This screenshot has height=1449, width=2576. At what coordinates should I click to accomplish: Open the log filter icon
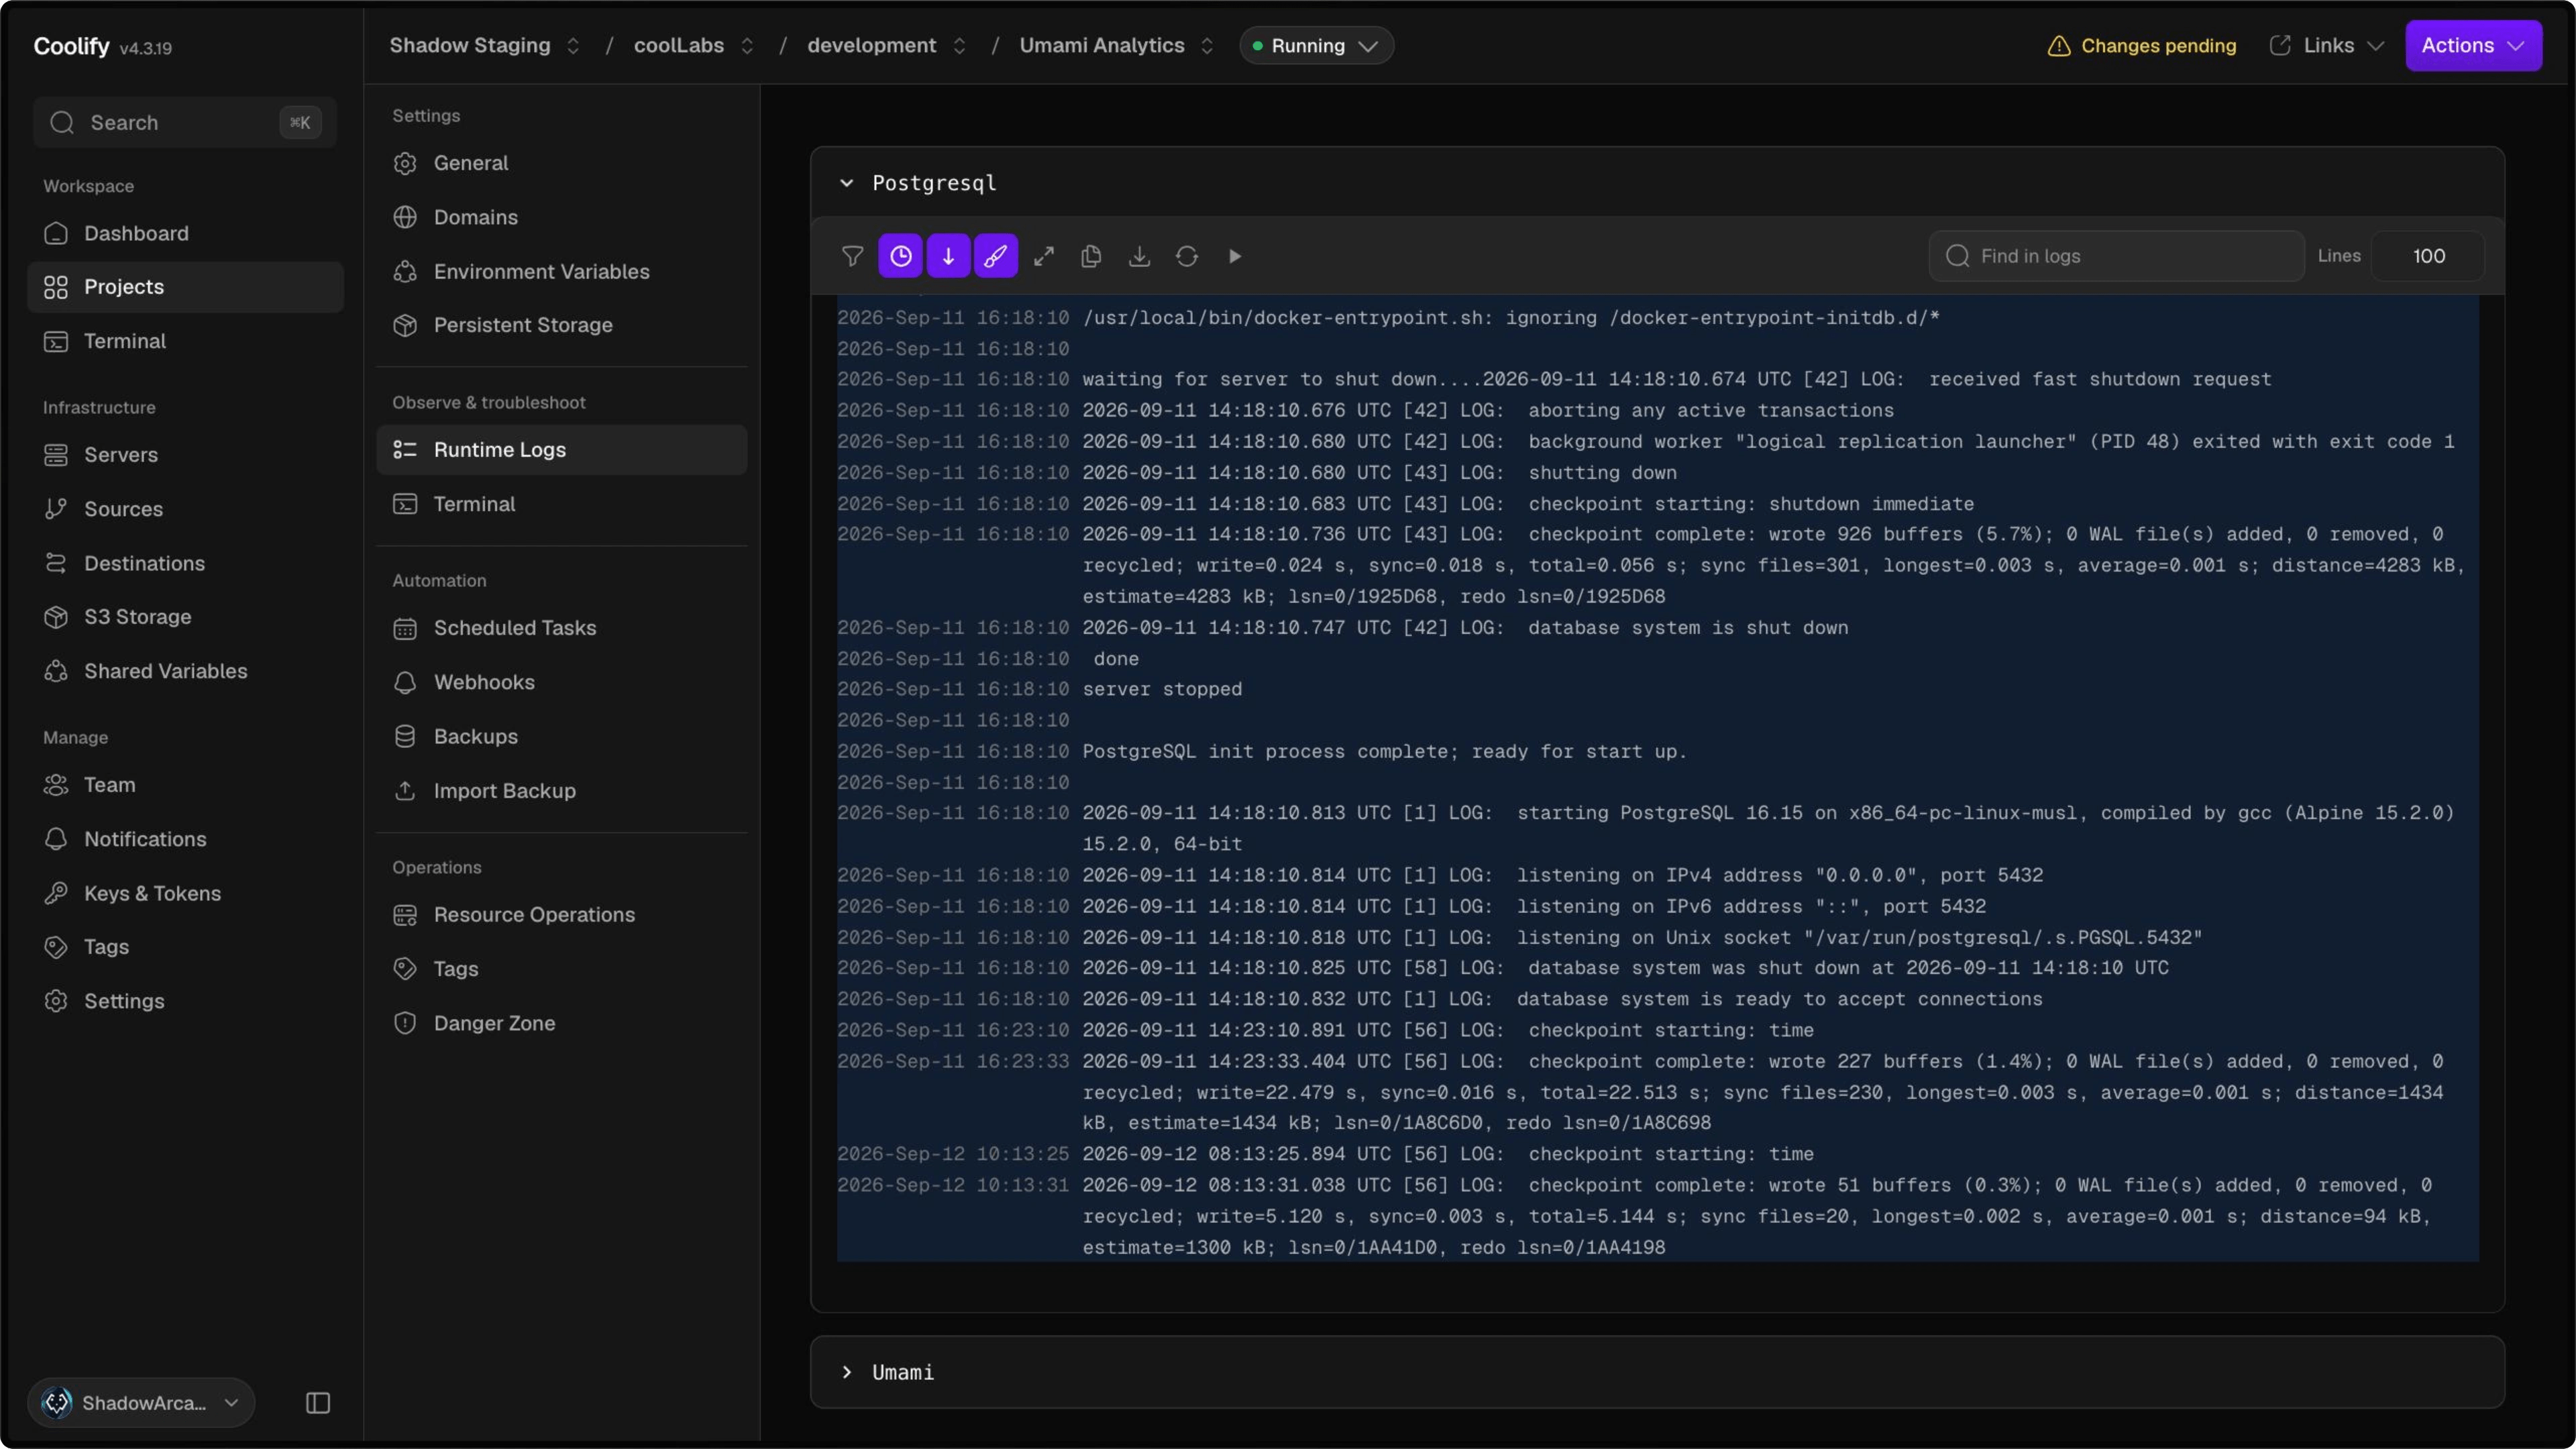pyautogui.click(x=852, y=256)
